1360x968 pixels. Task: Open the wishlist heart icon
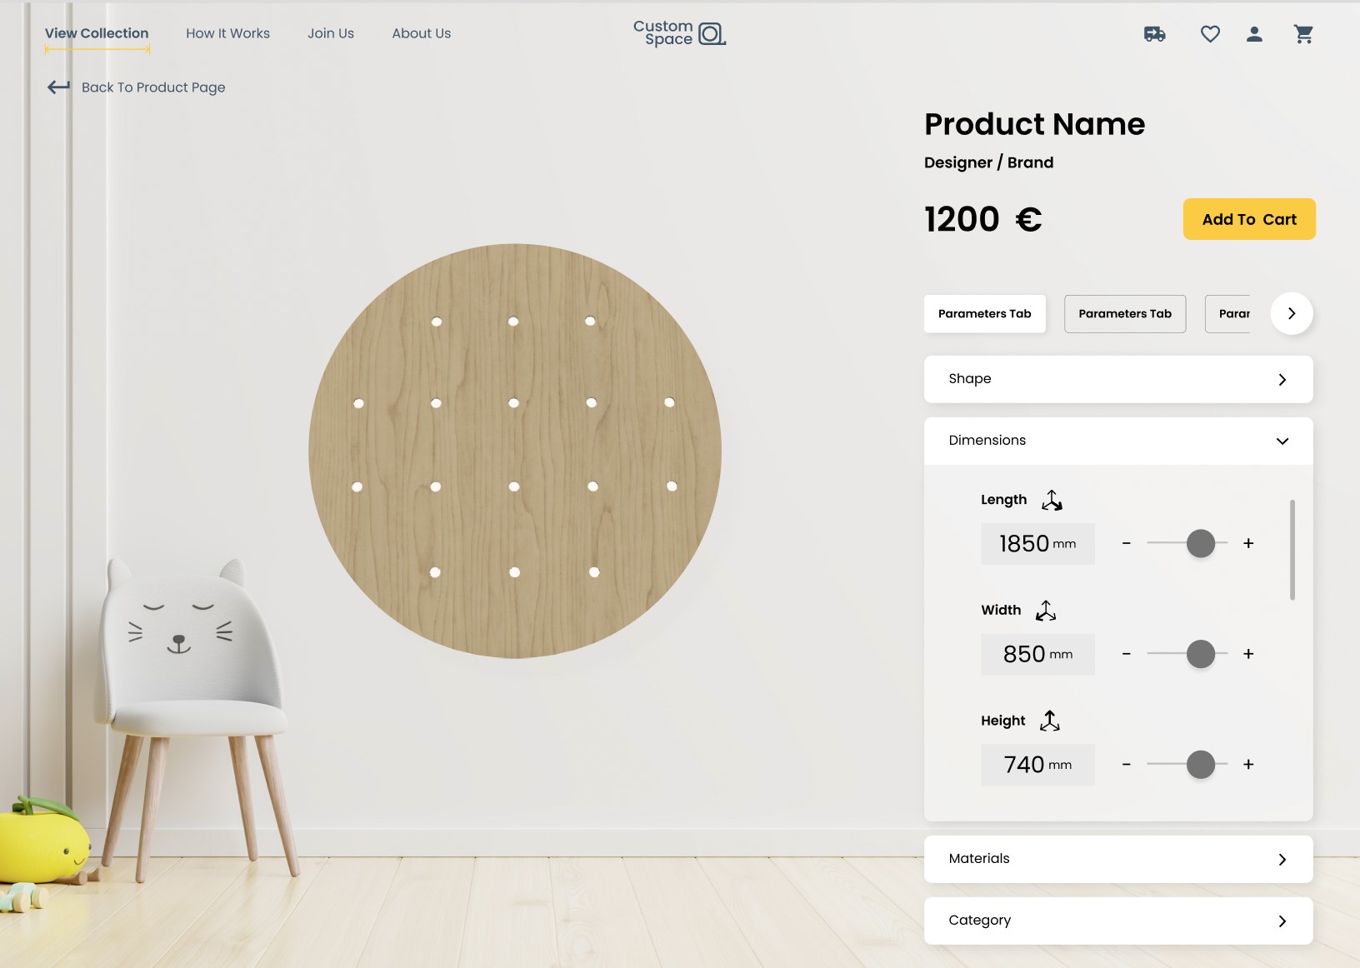tap(1210, 34)
